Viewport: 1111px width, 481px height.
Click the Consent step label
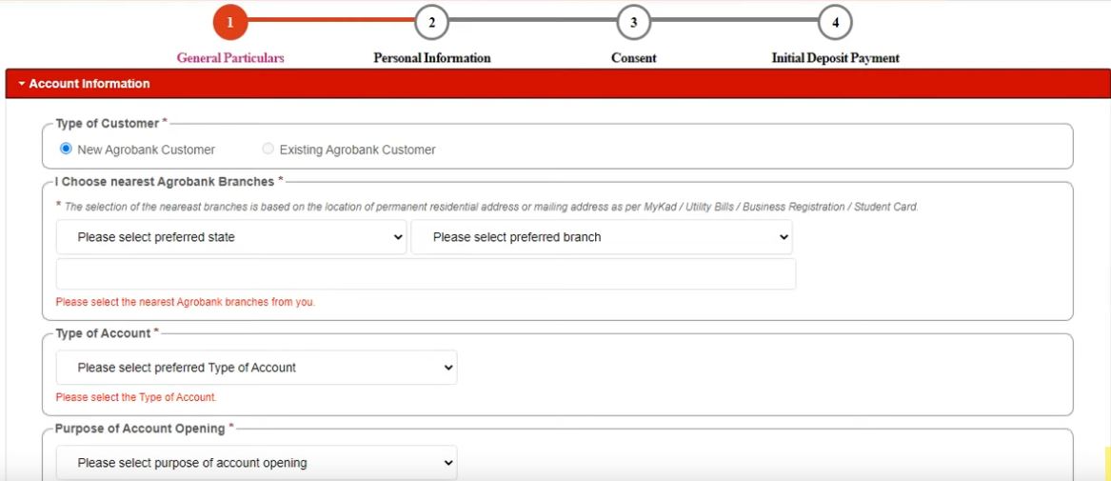pyautogui.click(x=634, y=58)
